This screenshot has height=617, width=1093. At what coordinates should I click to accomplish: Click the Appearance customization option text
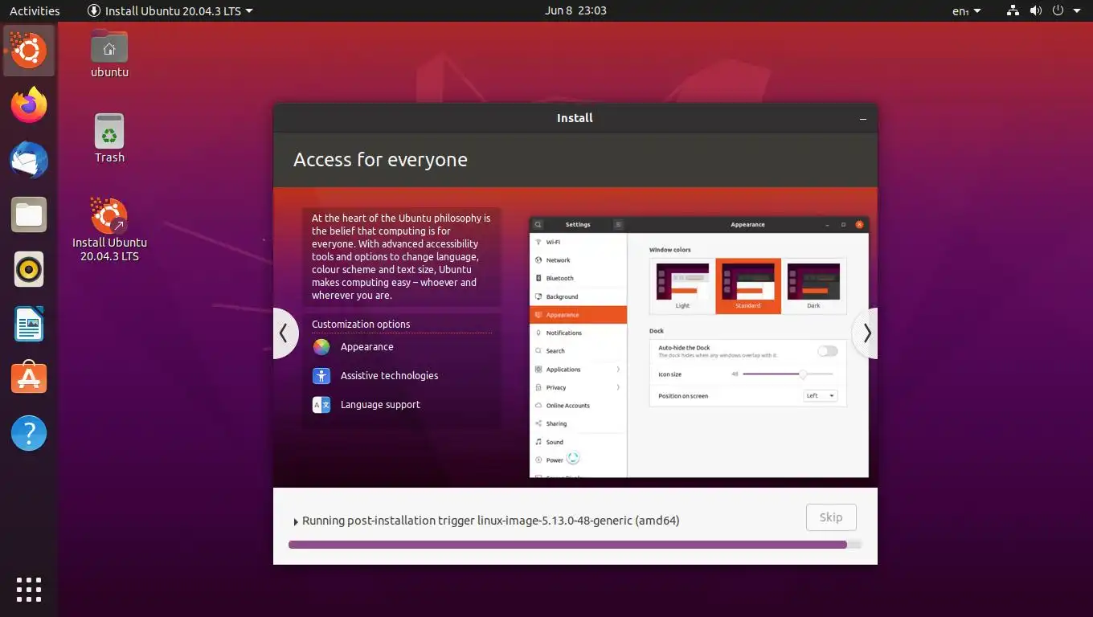[x=366, y=347]
